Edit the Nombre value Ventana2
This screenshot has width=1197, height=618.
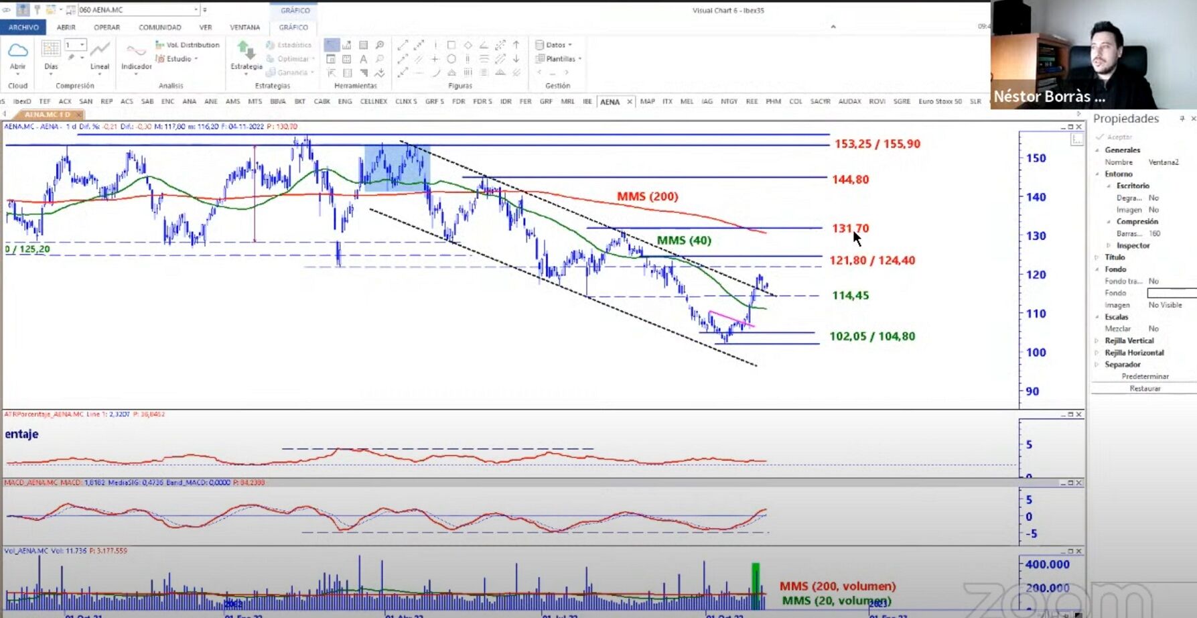tap(1164, 162)
